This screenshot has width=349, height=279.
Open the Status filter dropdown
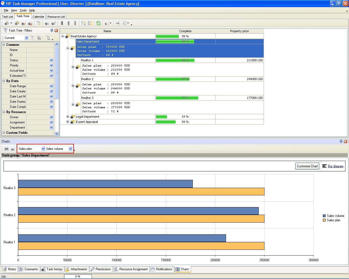51,60
